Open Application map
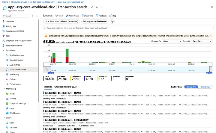The height and width of the screenshot is (133, 216). pos(17,55)
